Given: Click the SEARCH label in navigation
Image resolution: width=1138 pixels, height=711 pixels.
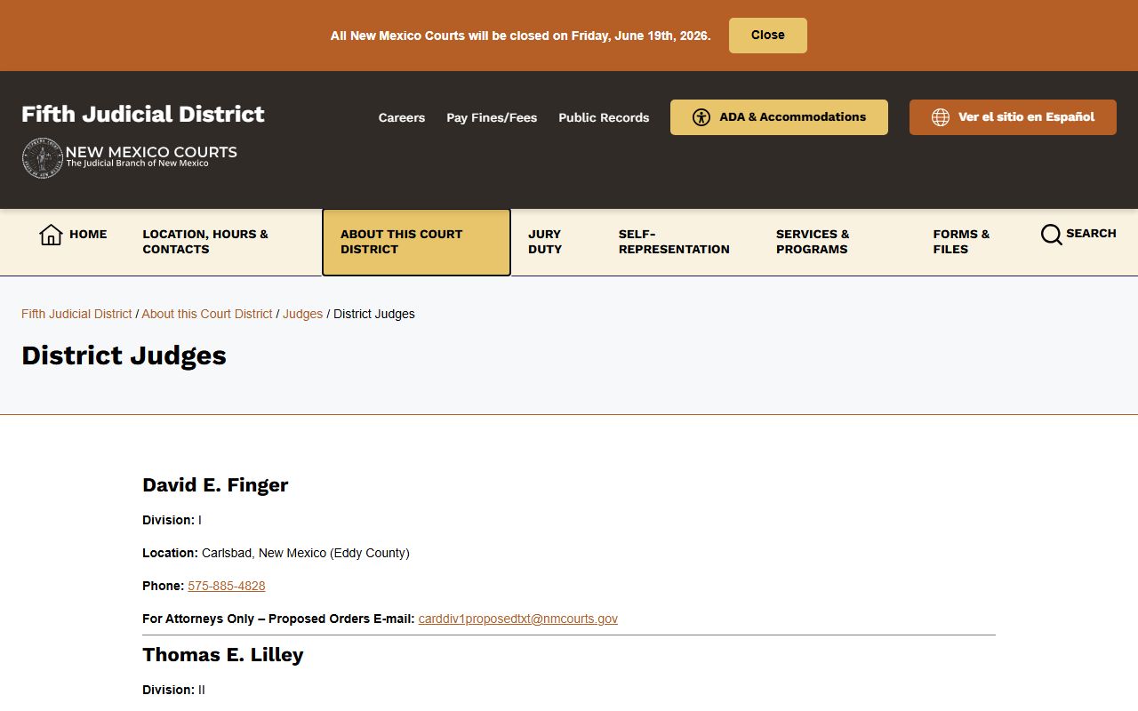Looking at the screenshot, I should pyautogui.click(x=1091, y=234).
